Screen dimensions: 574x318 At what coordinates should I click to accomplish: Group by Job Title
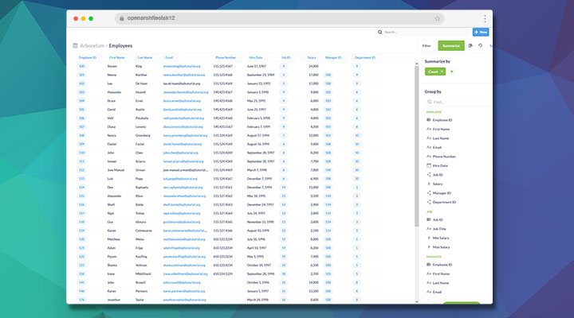pos(439,228)
